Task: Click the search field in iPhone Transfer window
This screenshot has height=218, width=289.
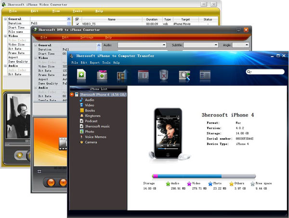Action: tap(265, 72)
